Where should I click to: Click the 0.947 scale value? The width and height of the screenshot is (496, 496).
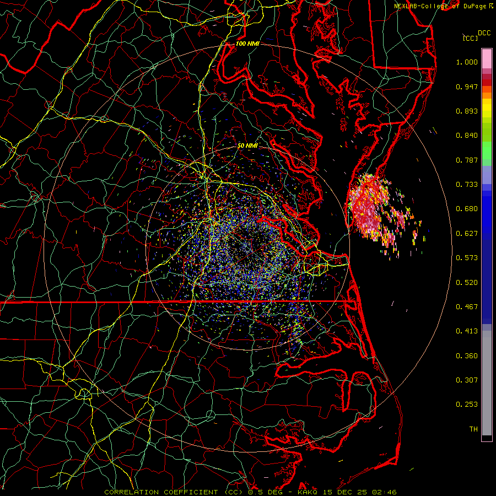(x=467, y=87)
